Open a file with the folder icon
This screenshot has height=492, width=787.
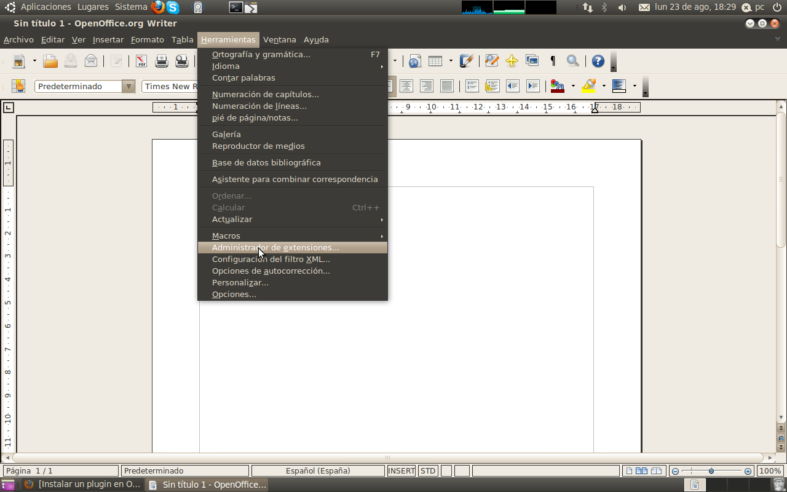50,61
